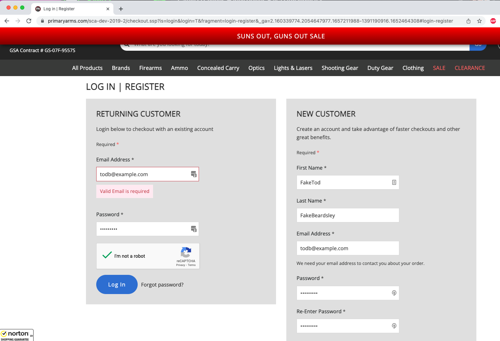
Task: Open the Concealed Carry category
Action: coord(218,68)
